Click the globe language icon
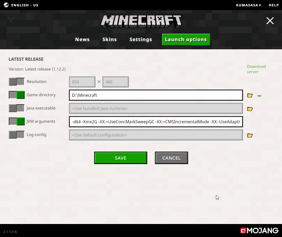 6,5
